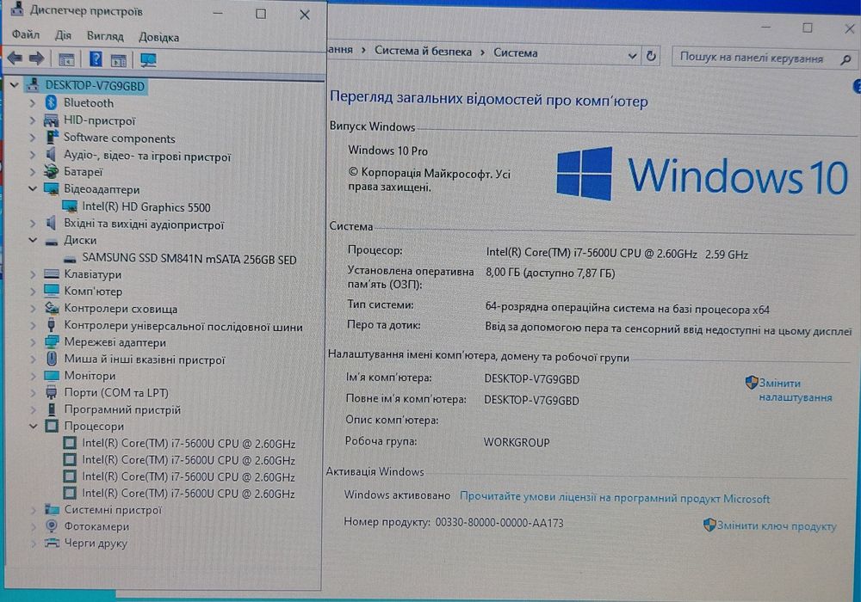Select SAMSUNG SSD SM841N mSATA 256GB SED
This screenshot has height=602, width=861.
[x=189, y=259]
